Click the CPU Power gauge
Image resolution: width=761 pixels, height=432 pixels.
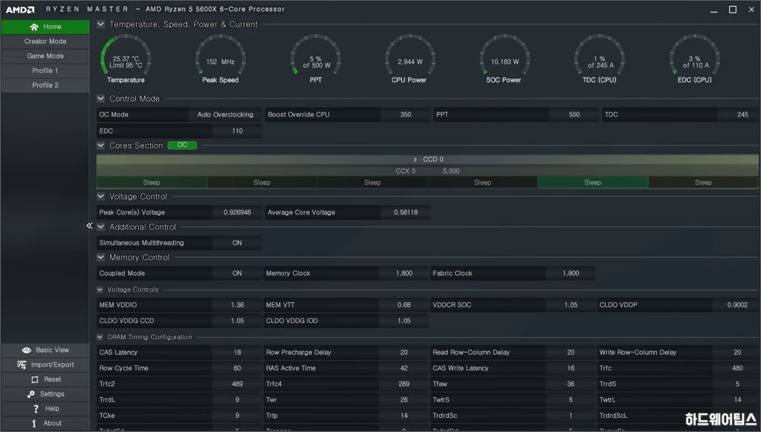pos(409,59)
